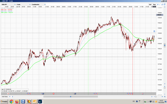Click the EMA (72) legend label
Viewport: 167px width, 104px height.
[x=7, y=11]
